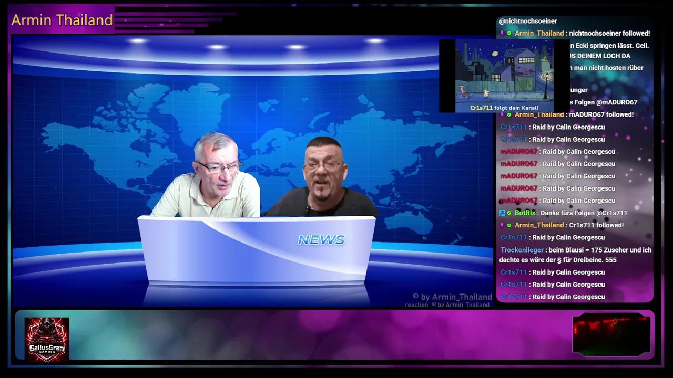The width and height of the screenshot is (673, 378).
Task: Click the 'Armin Thailand' stream title
Action: point(62,20)
